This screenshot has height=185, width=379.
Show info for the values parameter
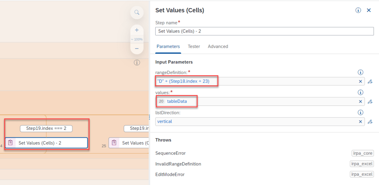360,92
